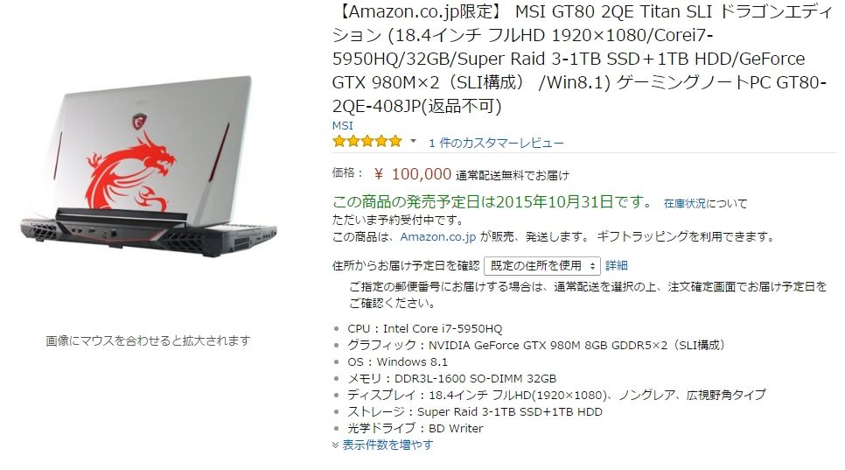The height and width of the screenshot is (470, 845).
Task: Click the 在庫状況 link
Action: coord(684,203)
